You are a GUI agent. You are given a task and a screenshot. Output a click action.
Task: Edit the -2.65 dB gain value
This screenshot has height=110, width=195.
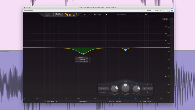[x=82, y=60]
